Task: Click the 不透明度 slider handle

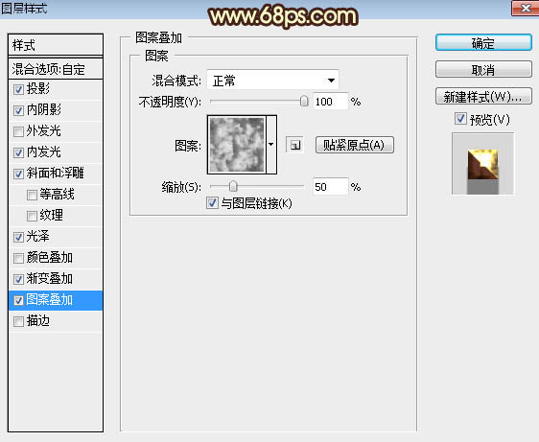Action: click(x=304, y=101)
